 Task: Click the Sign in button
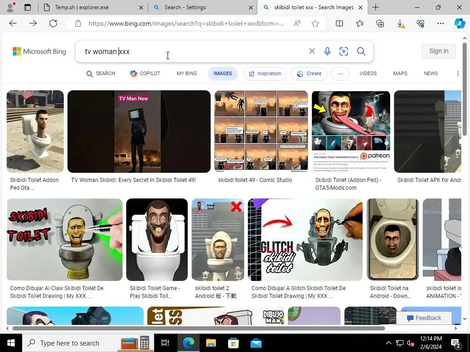(439, 51)
